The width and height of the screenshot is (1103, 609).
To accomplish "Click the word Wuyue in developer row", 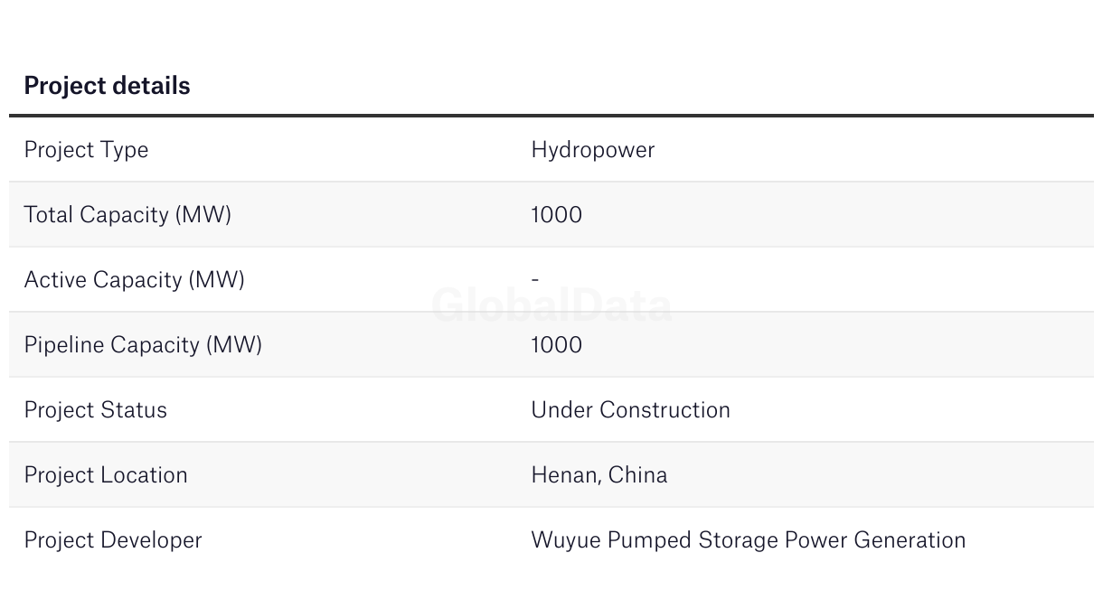I will pos(565,540).
